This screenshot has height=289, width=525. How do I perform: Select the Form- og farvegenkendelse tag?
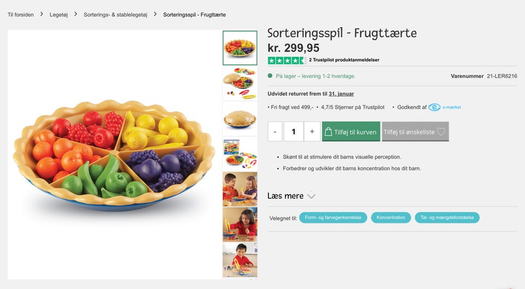(x=333, y=217)
